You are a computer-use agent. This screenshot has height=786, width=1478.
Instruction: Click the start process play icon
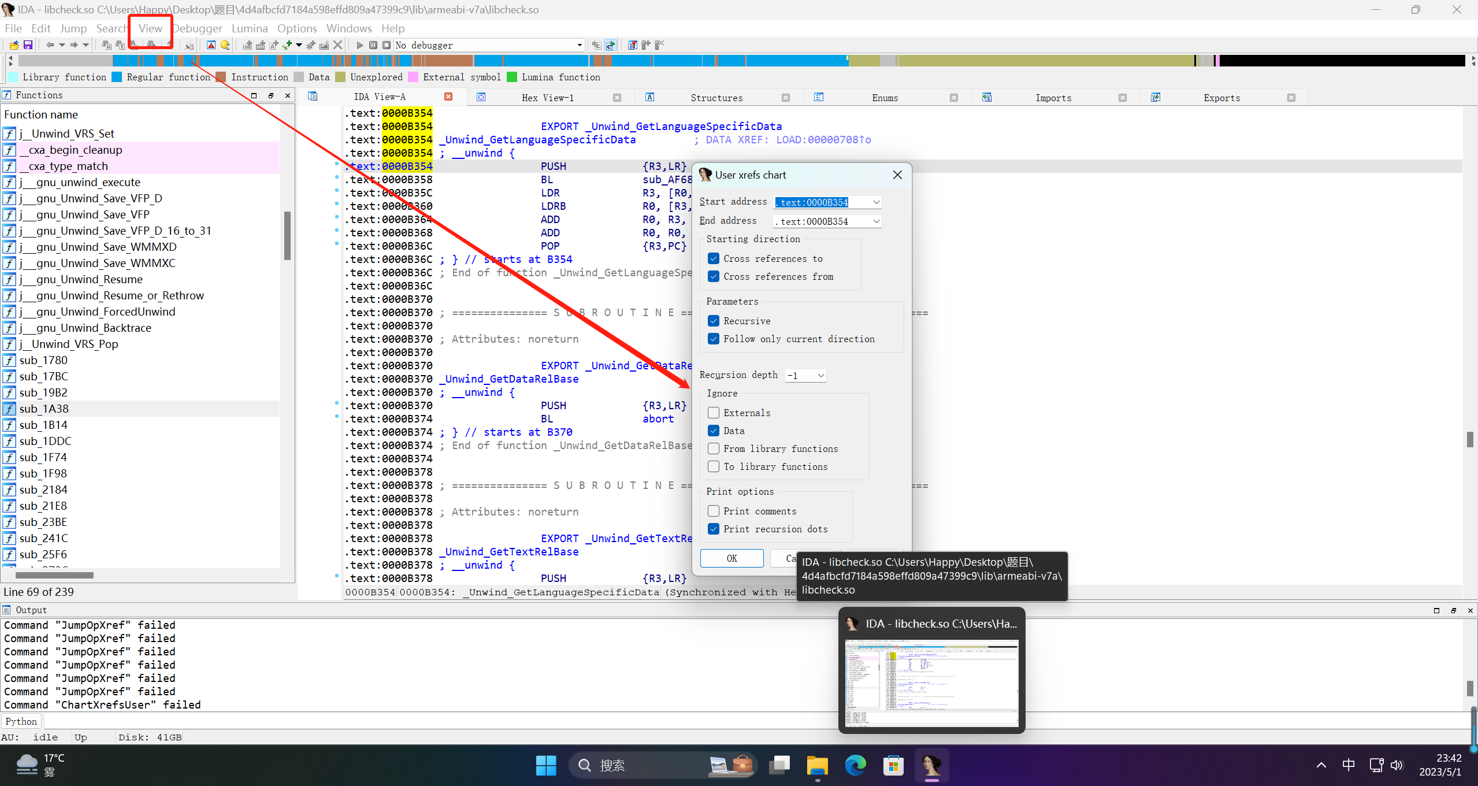[x=359, y=45]
